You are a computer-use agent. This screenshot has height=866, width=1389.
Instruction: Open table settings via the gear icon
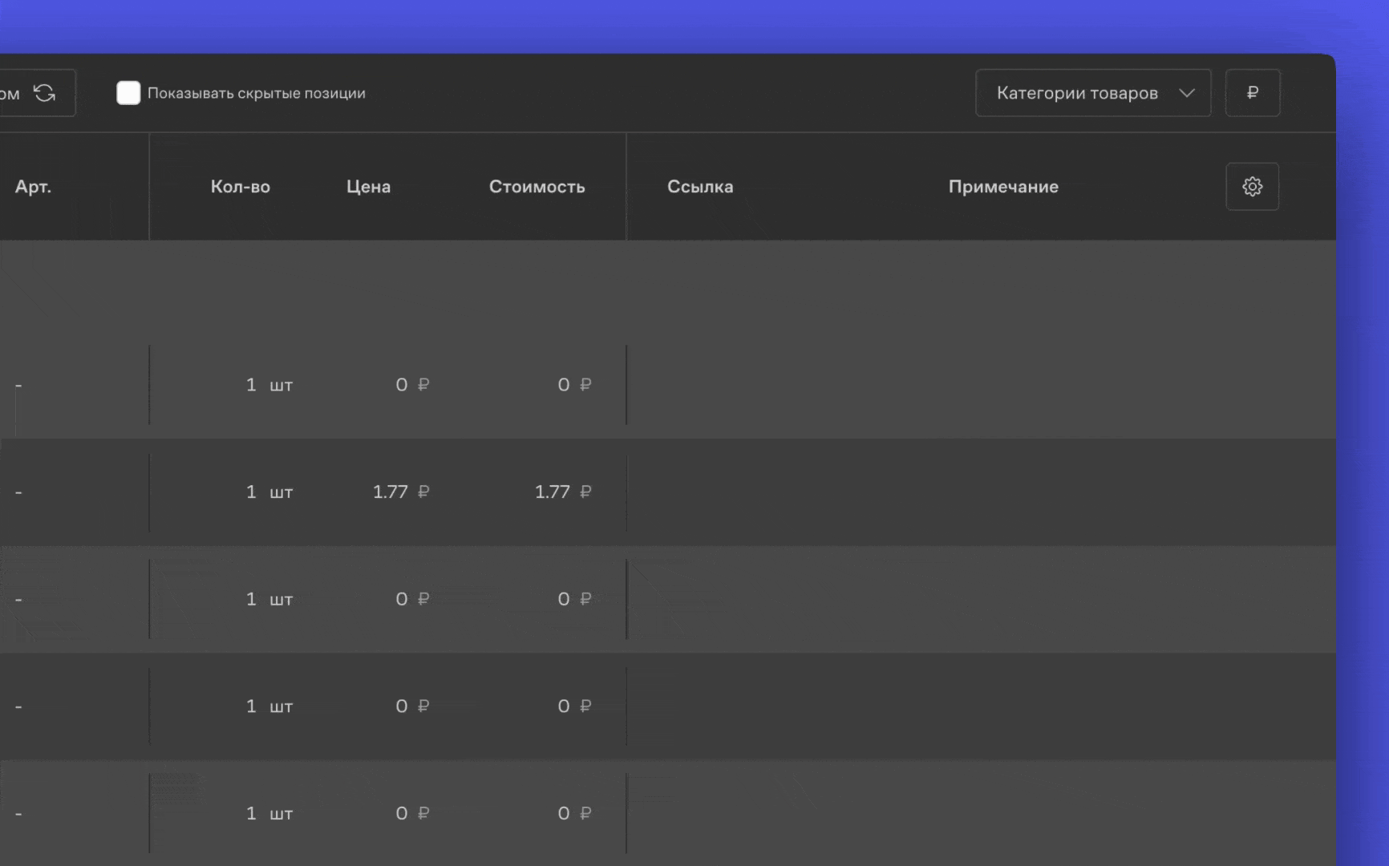pos(1252,187)
